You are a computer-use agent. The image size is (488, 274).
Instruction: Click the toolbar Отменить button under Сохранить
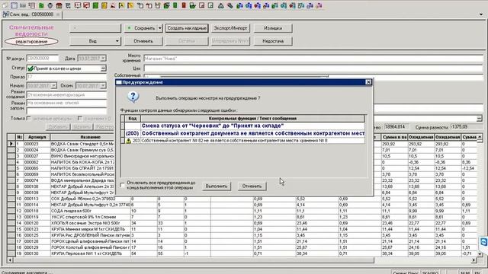click(x=143, y=41)
